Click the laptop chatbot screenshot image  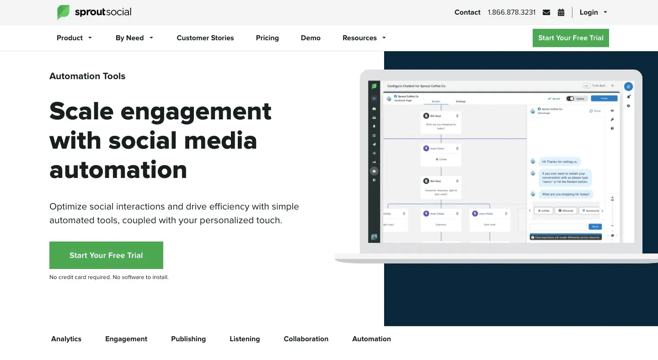coord(496,167)
